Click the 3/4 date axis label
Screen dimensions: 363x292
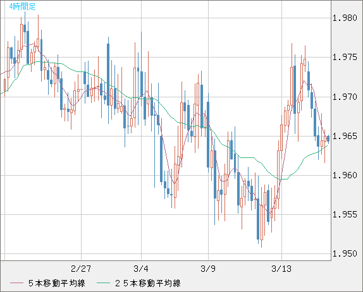coord(141,269)
